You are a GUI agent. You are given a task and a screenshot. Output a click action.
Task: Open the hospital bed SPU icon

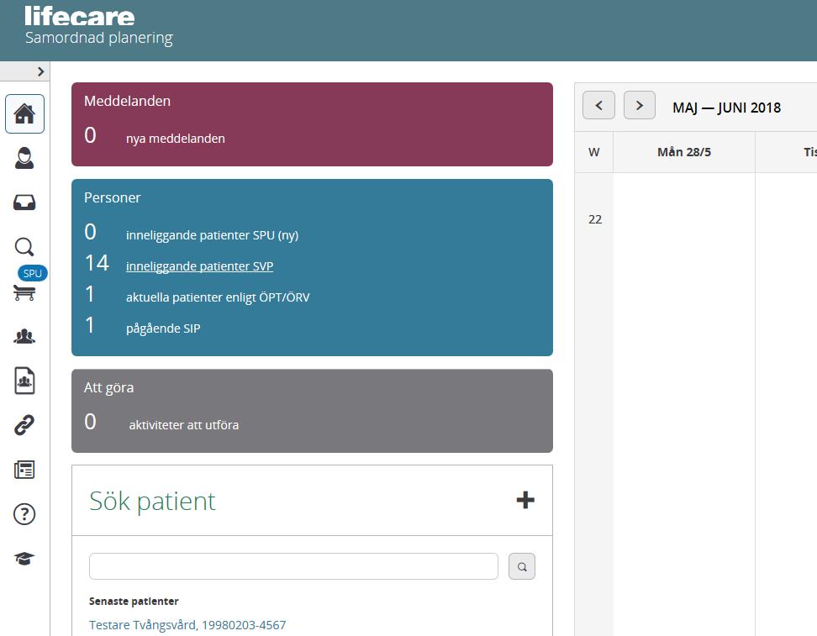point(24,293)
